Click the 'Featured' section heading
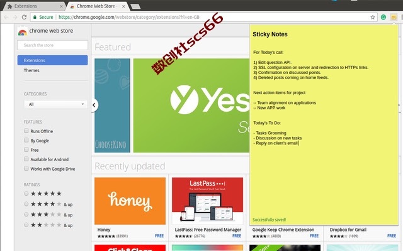Screen dimensions: 403x251 point(113,47)
